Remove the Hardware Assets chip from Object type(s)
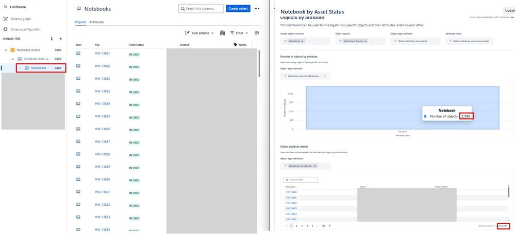Viewport: 515px width, 234px height. click(365, 41)
